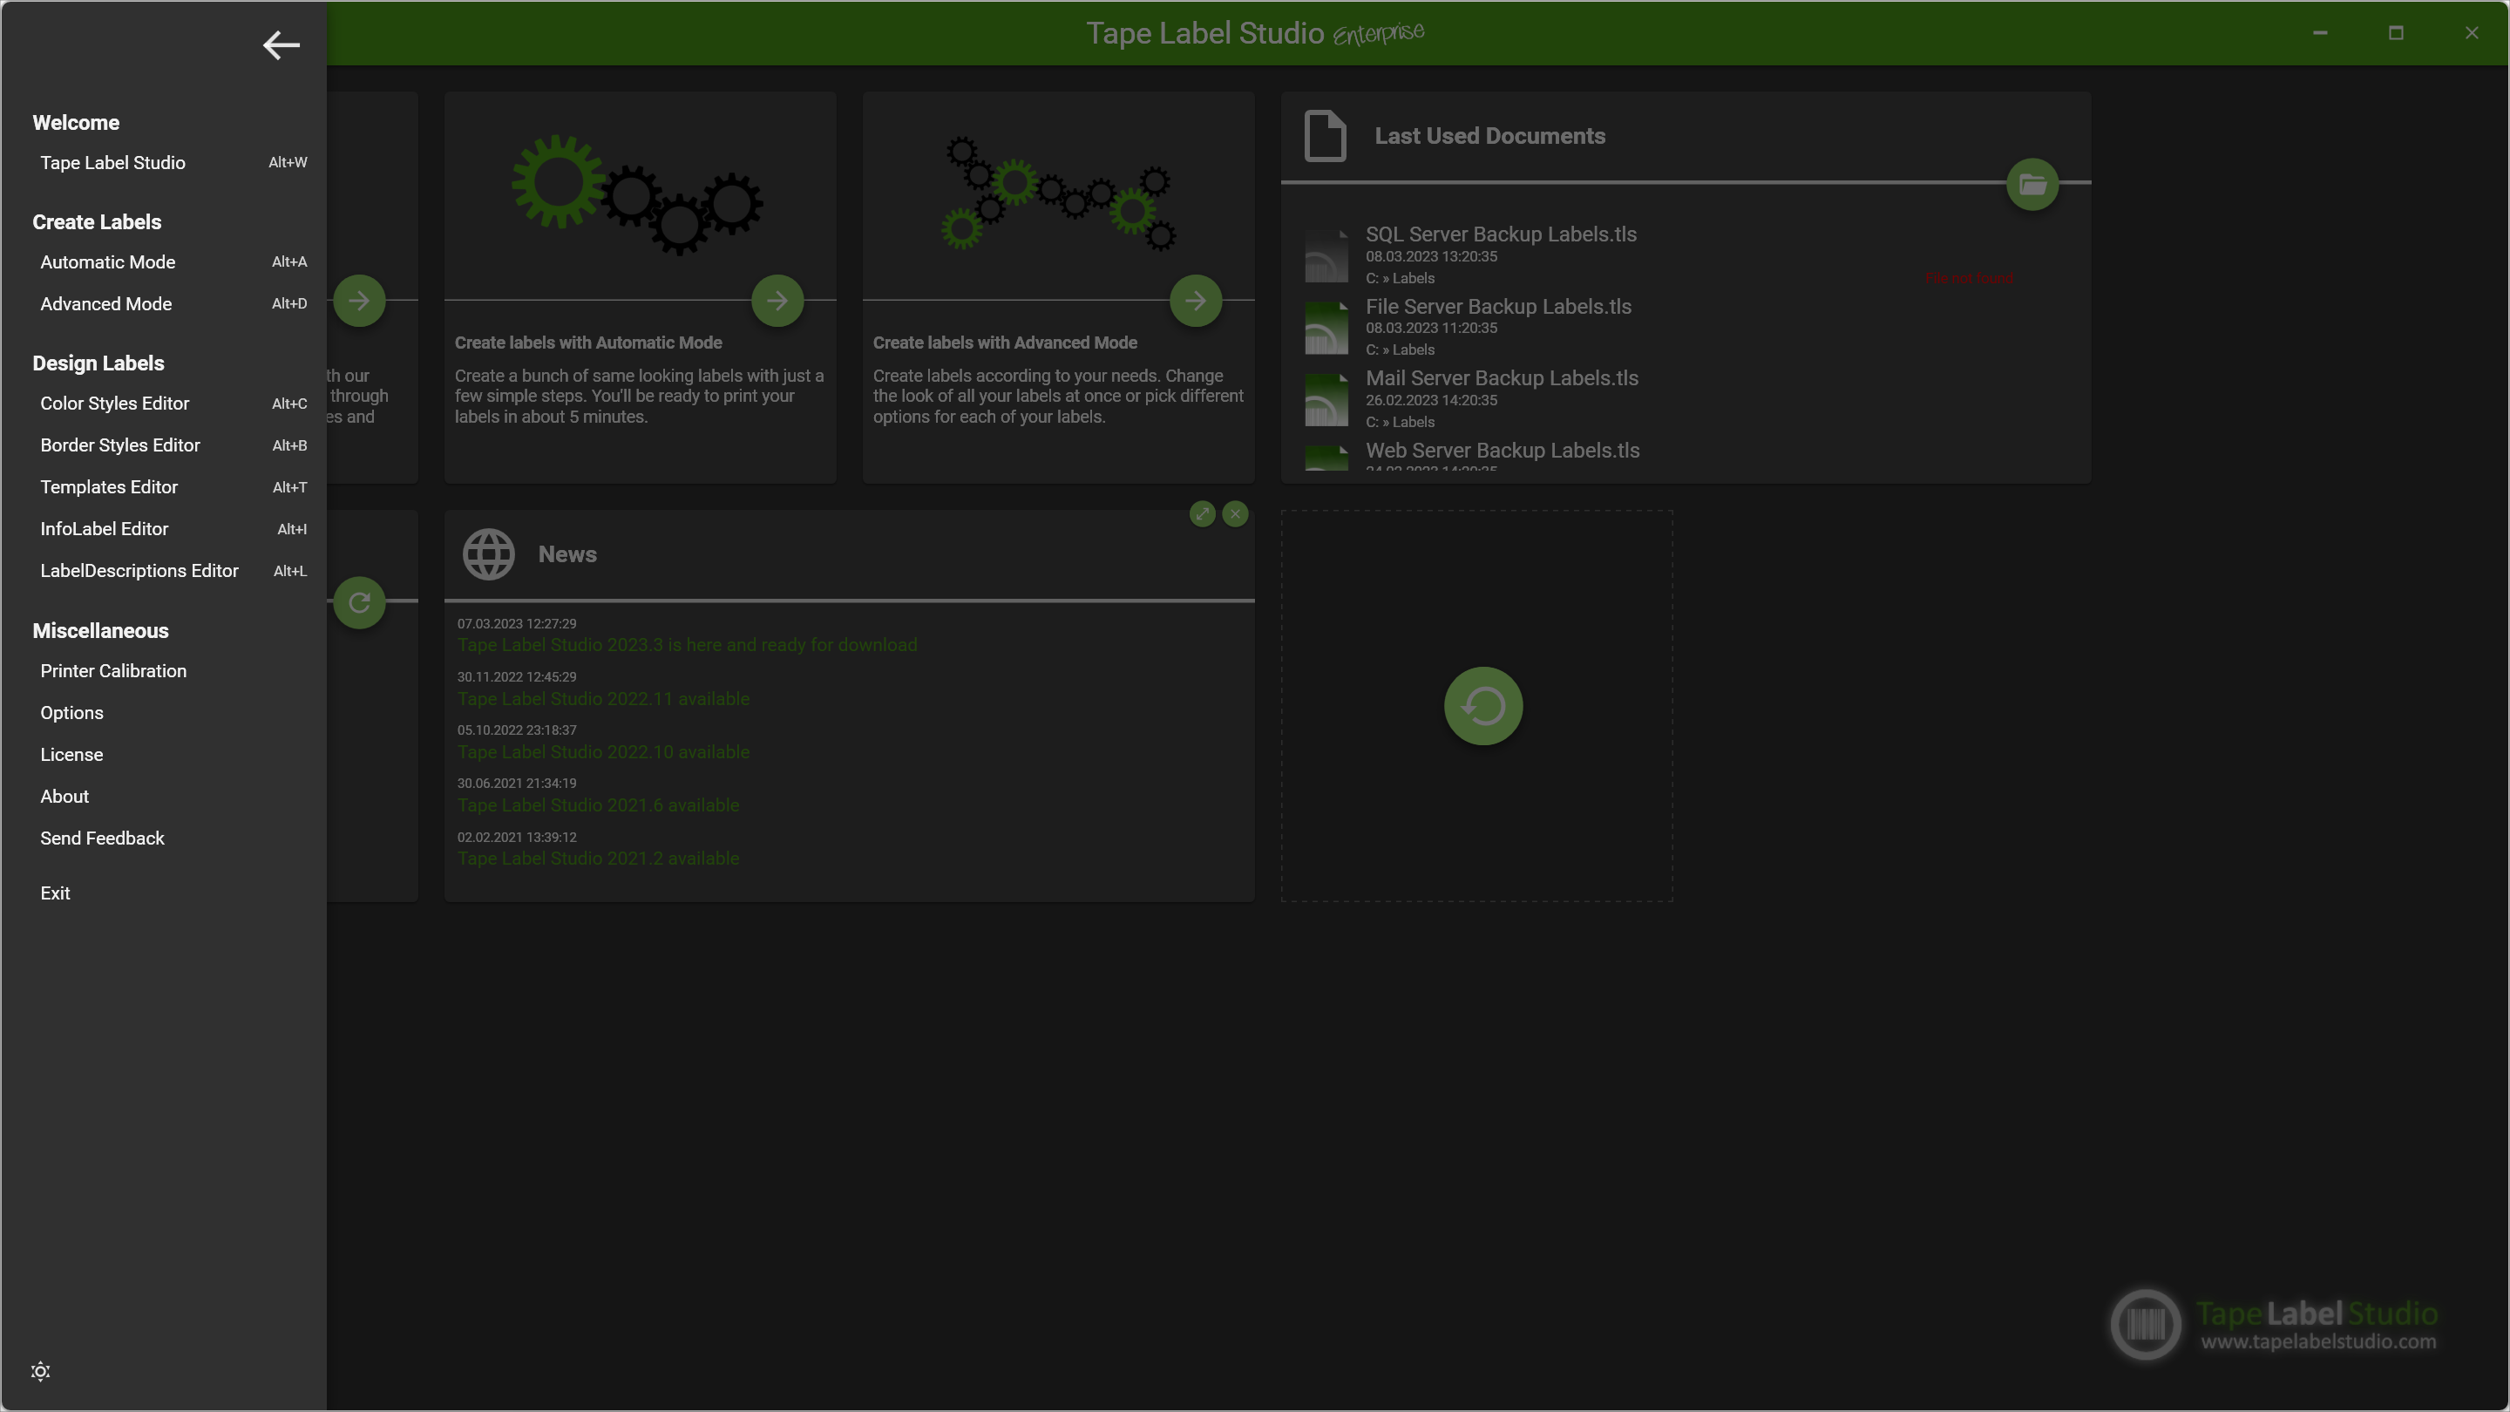Image resolution: width=2510 pixels, height=1412 pixels.
Task: Maximize the Tape Label Studio window
Action: [2396, 33]
